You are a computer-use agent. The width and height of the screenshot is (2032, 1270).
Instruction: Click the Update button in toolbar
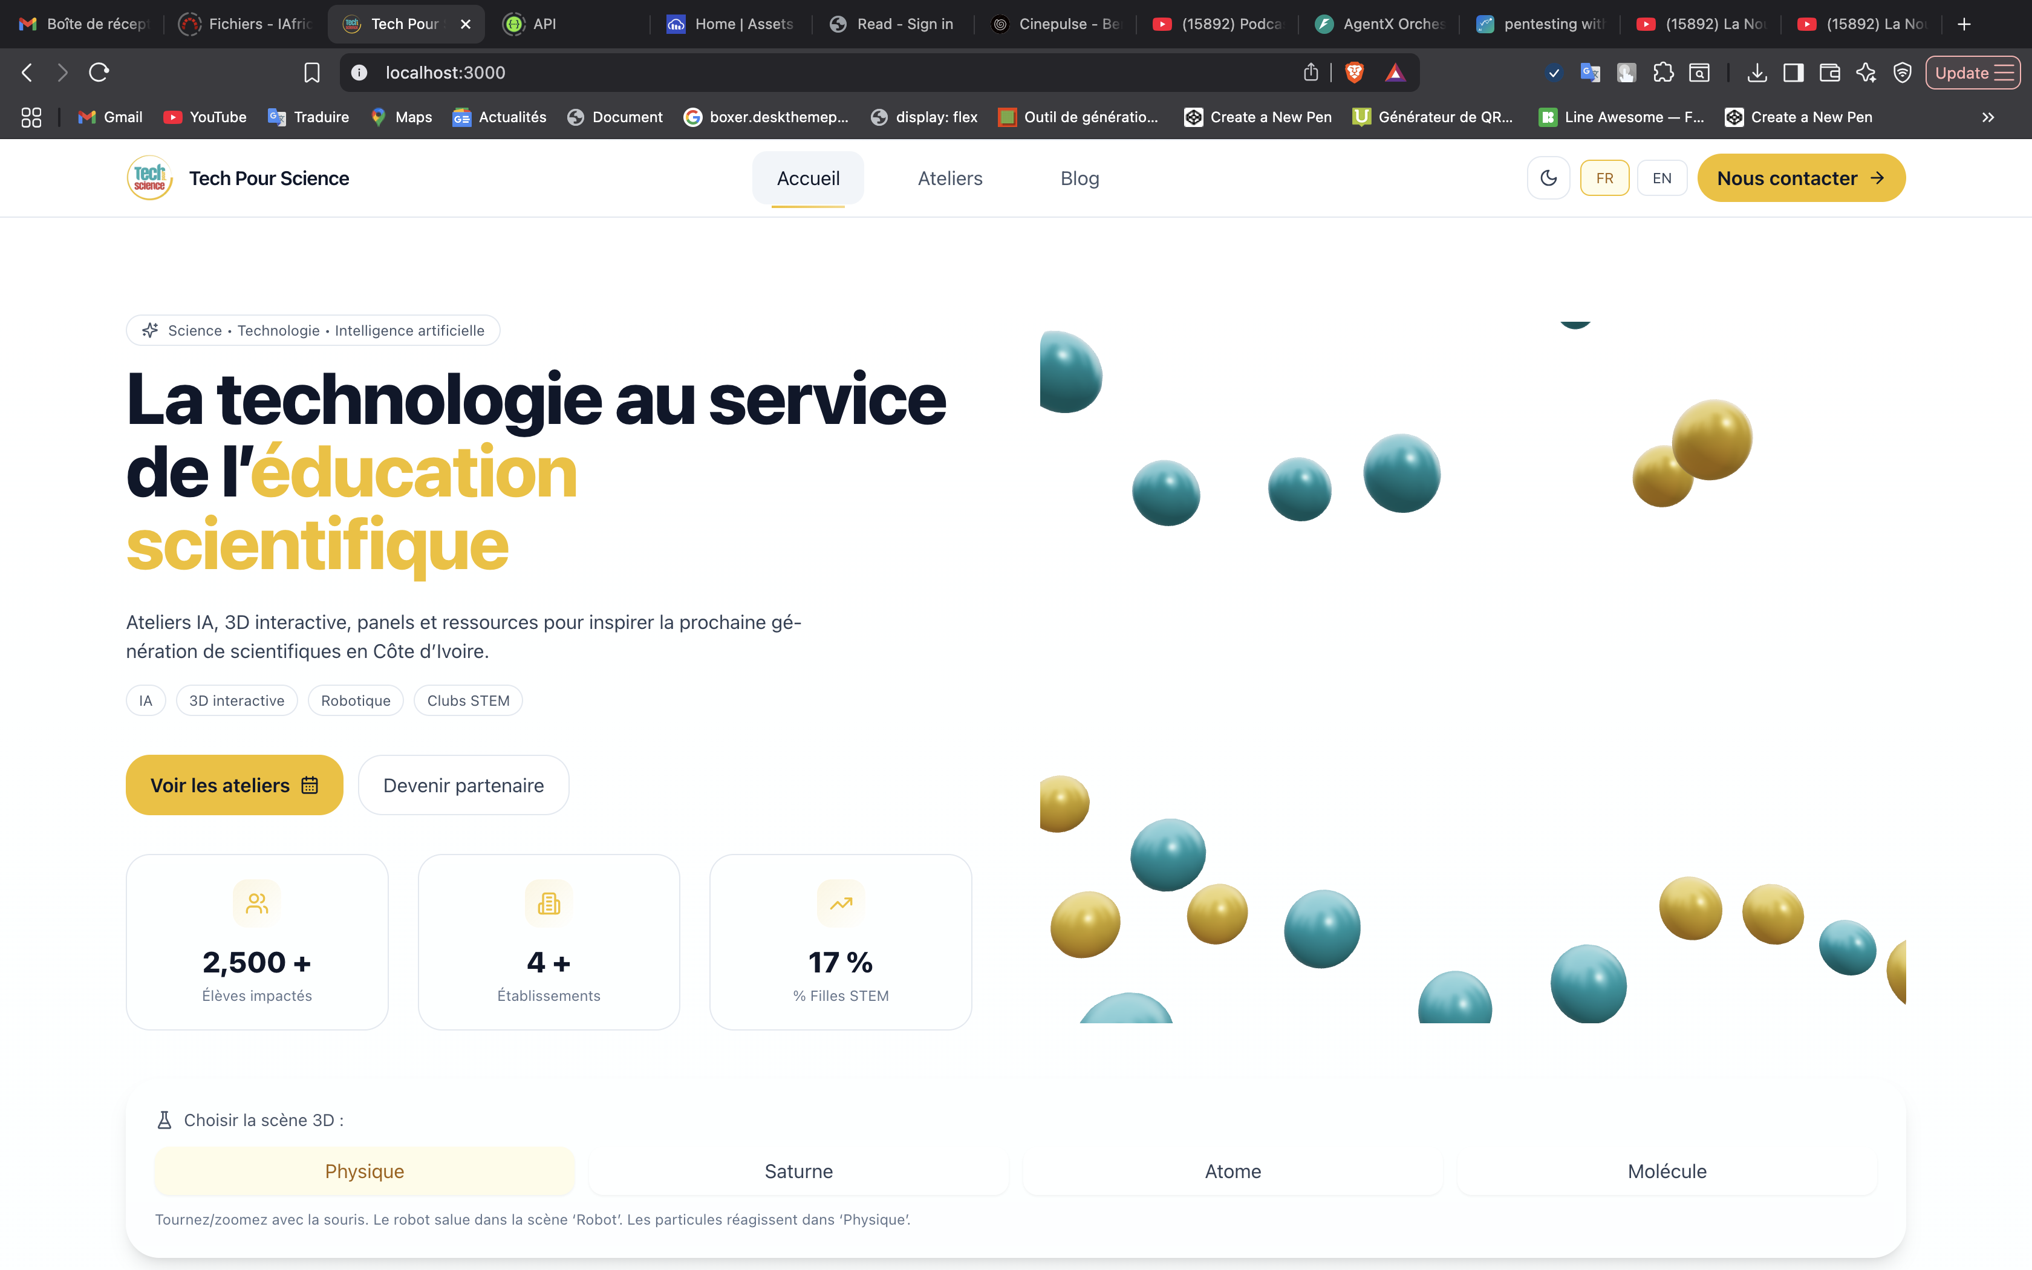click(1973, 72)
